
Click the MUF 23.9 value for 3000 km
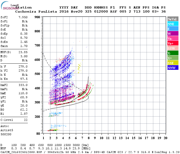coord(76,149)
